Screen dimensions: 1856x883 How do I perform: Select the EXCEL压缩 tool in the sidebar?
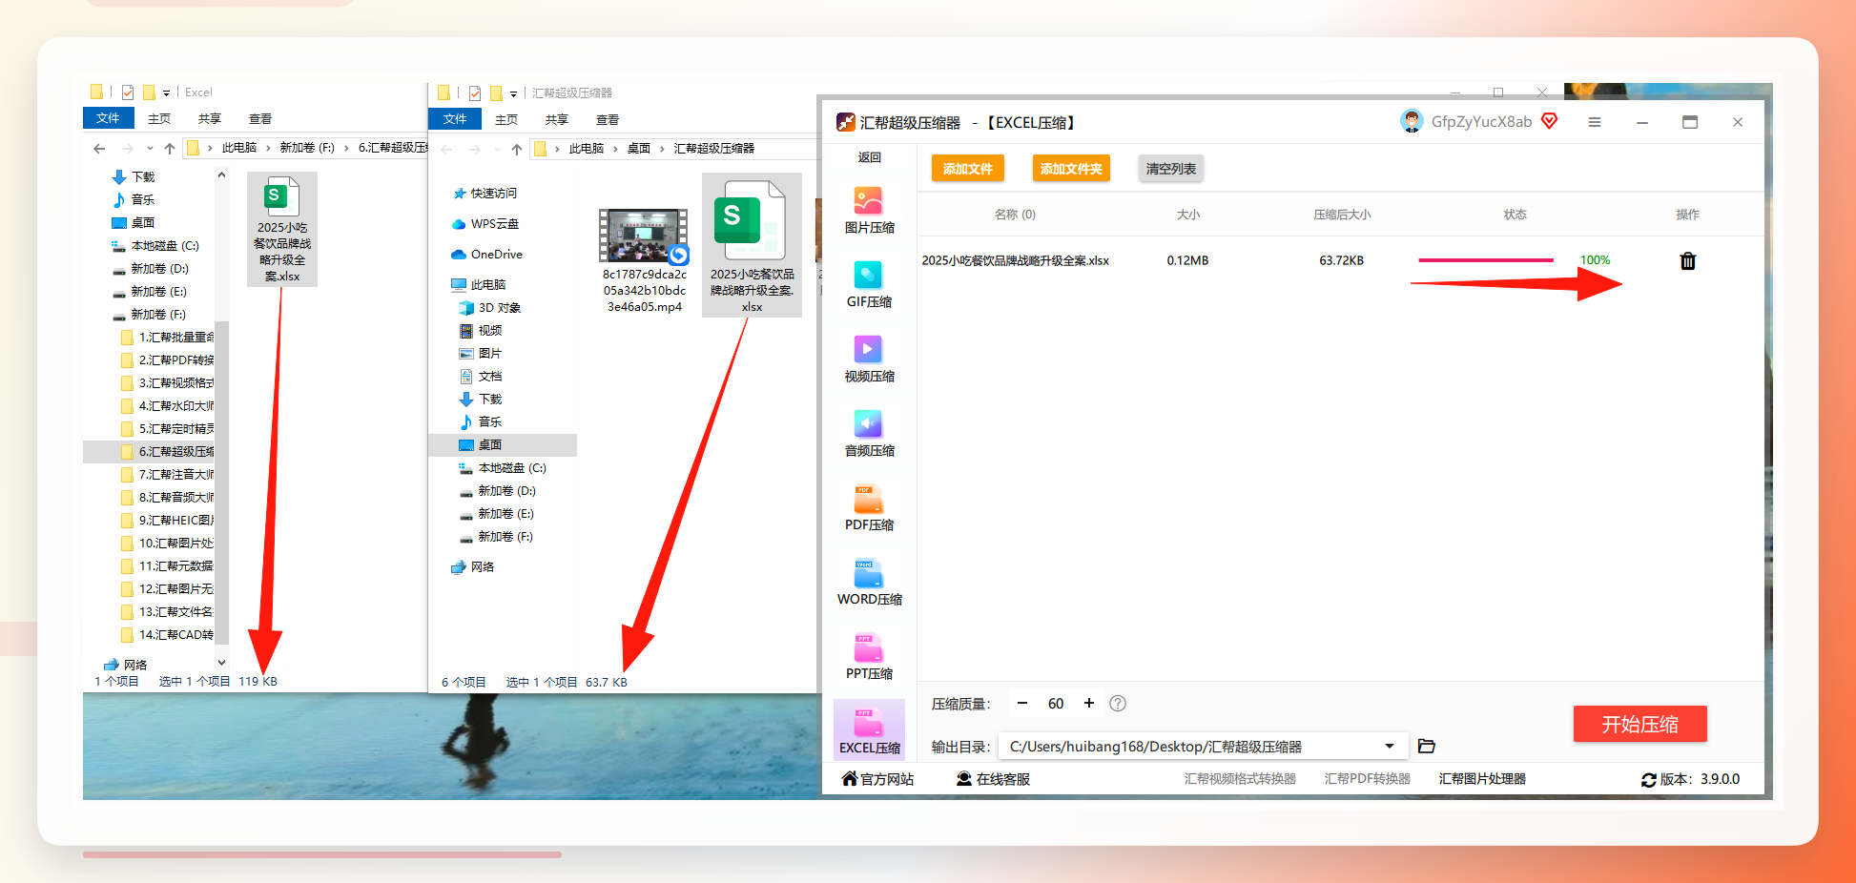tap(869, 729)
